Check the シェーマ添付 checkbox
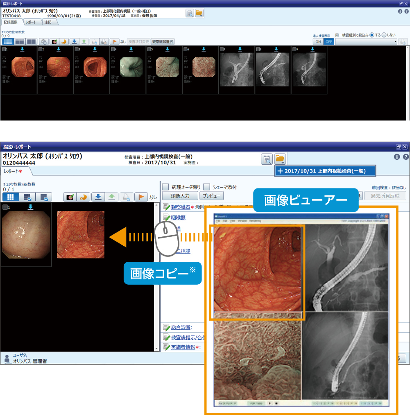410x415 pixels. tap(207, 187)
